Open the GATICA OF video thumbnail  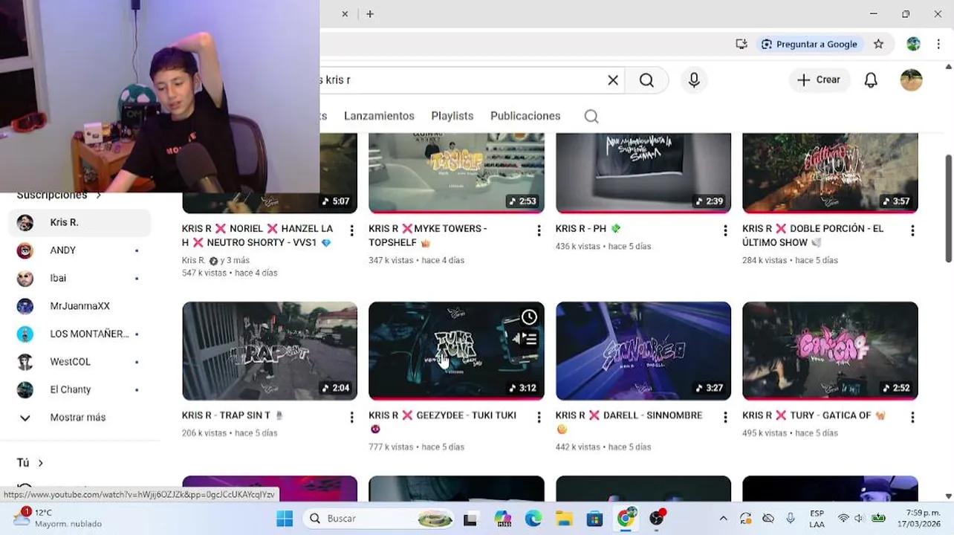click(830, 351)
